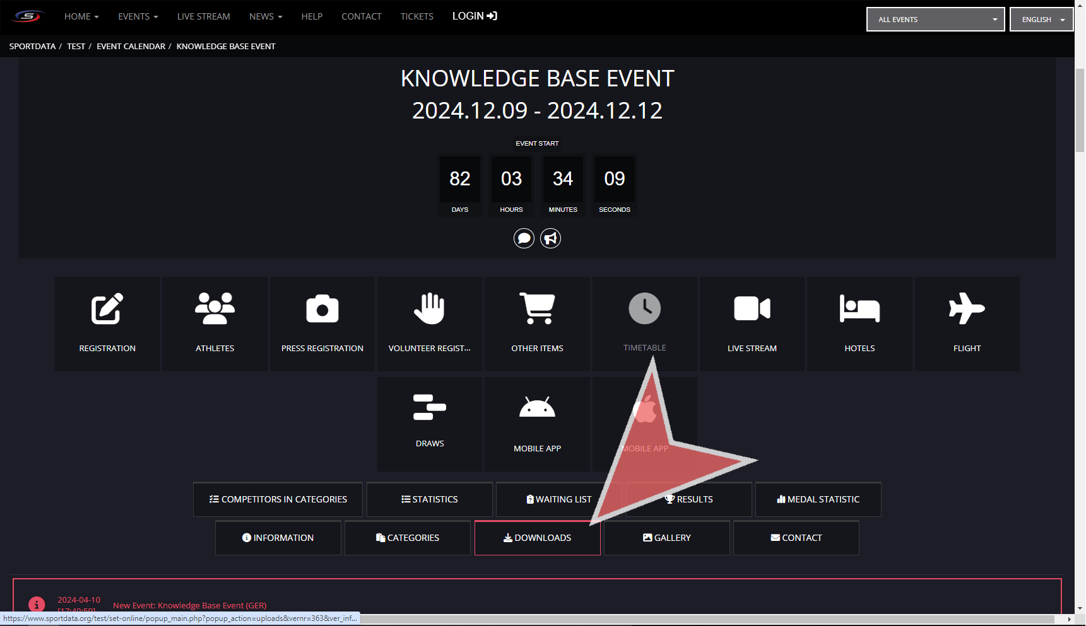Image resolution: width=1086 pixels, height=626 pixels.
Task: Click the Flight airplane icon
Action: click(967, 310)
